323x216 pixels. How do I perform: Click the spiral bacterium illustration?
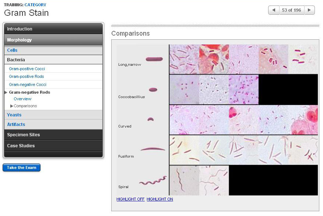click(152, 181)
